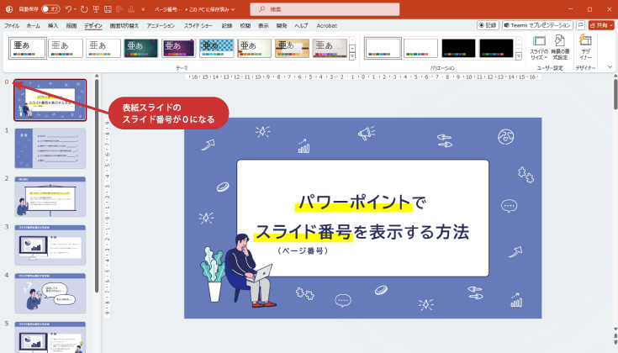
Task: Open the comments speech bubble icon
Action: [x=580, y=25]
